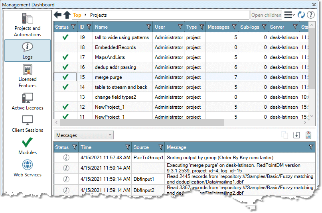Open help via question mark icon
The image size is (322, 213).
point(311,15)
